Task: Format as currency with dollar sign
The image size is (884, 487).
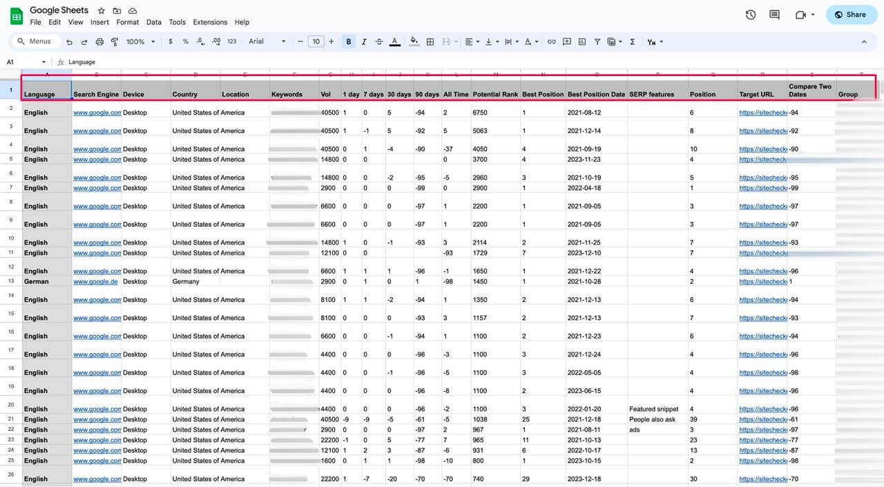Action: 171,41
